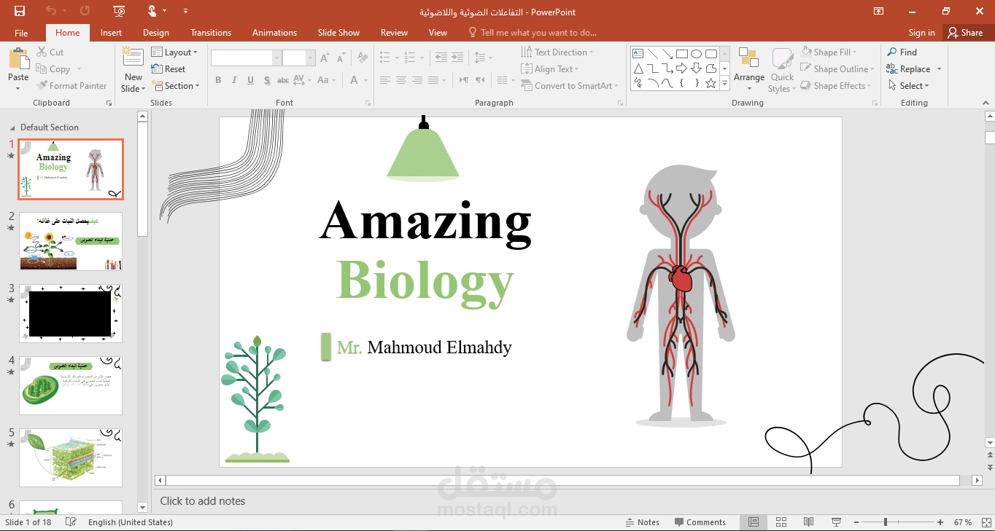The height and width of the screenshot is (531, 995).
Task: Click Sign in link
Action: 921,33
